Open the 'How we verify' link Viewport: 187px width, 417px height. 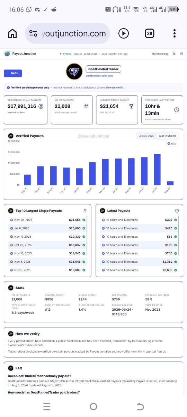[116, 88]
